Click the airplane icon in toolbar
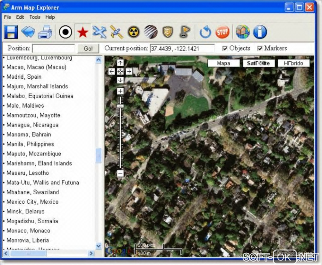This screenshot has width=322, height=265. click(99, 32)
